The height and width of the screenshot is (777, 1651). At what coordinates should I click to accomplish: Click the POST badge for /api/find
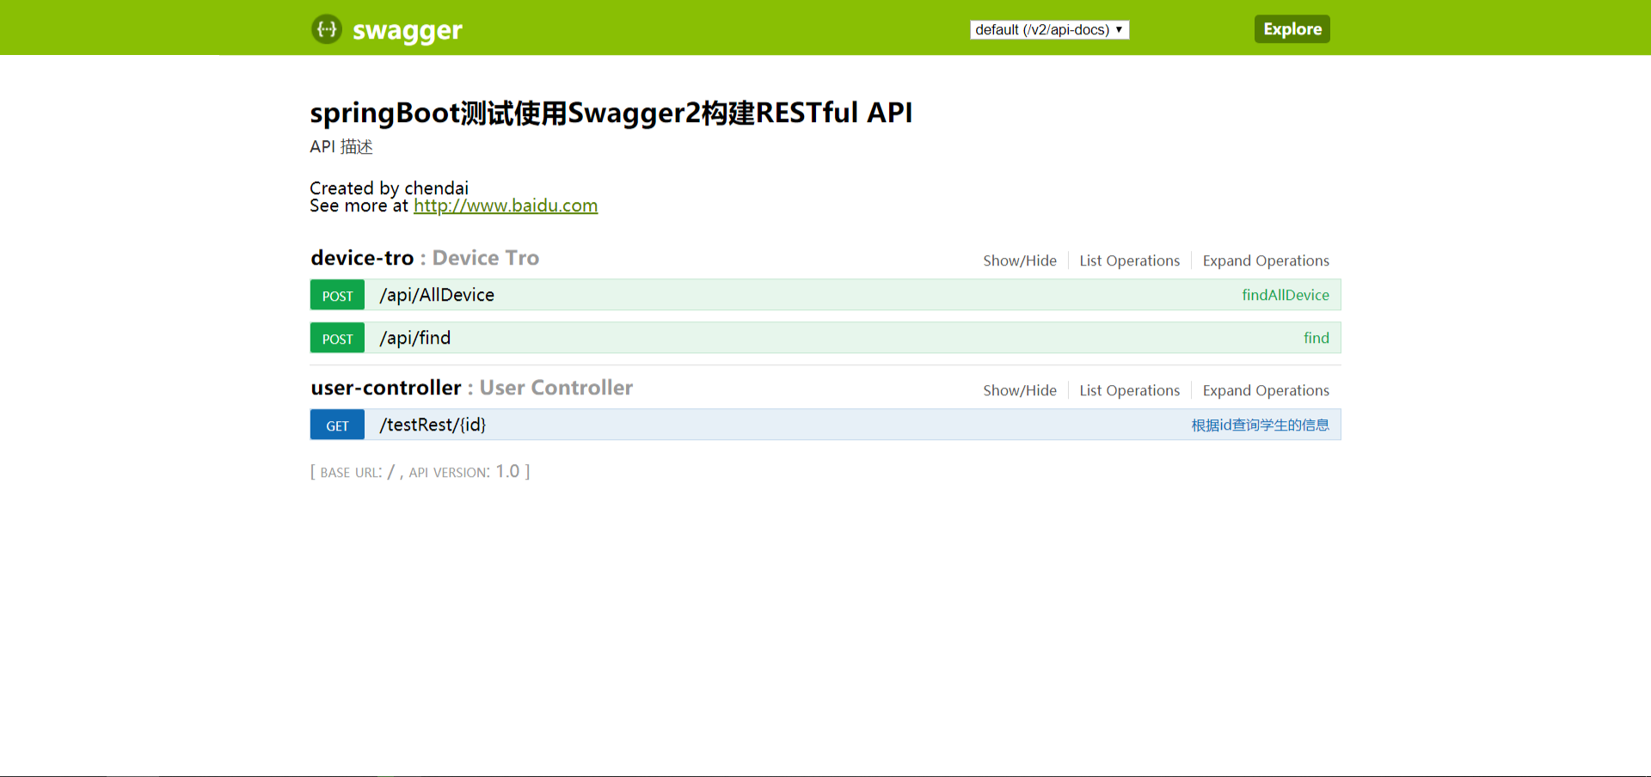pos(337,338)
